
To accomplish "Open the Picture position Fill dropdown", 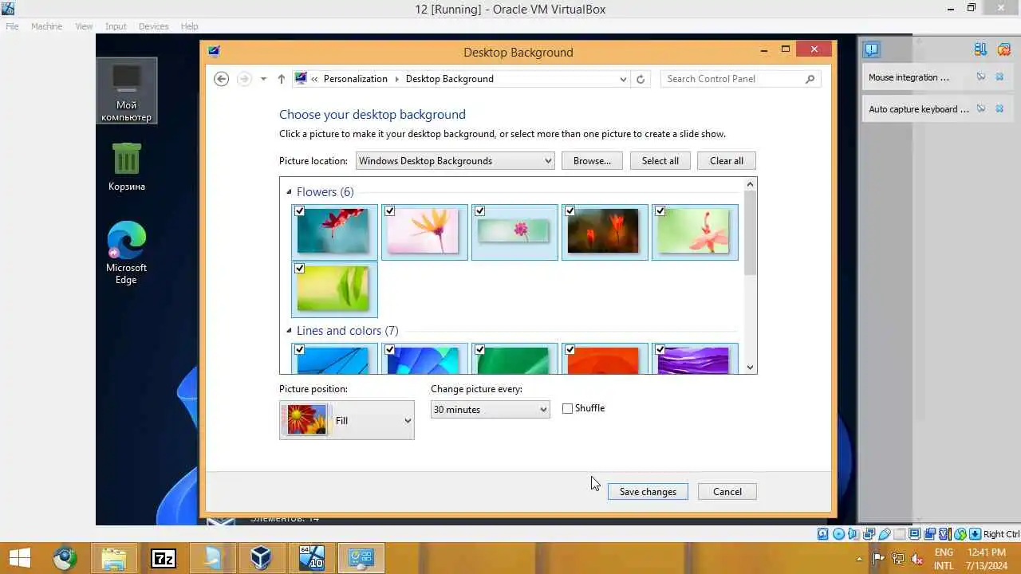I will (347, 420).
